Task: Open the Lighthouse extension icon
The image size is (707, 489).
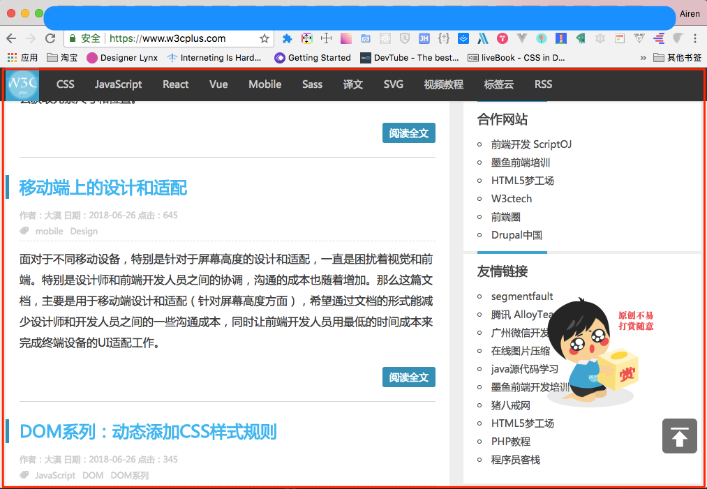Action: click(x=561, y=39)
